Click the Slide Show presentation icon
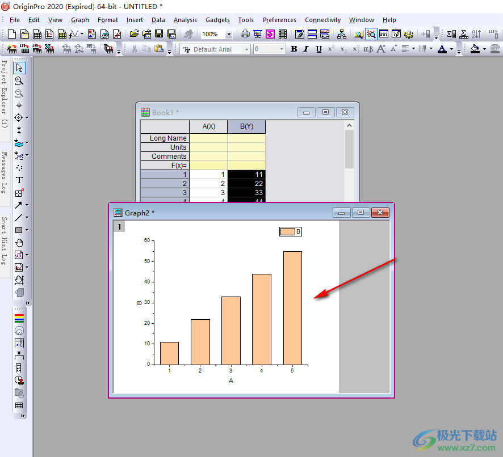Viewport: 503px width, 457px height. tap(258, 34)
